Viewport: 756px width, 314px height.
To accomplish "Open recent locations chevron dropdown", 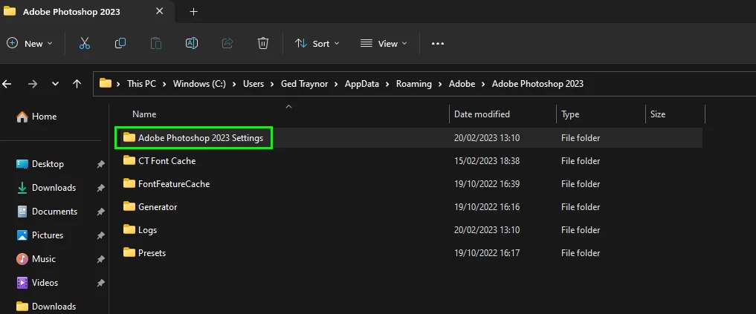I will click(x=55, y=84).
